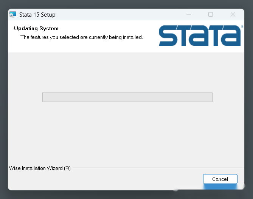Click the blue Stata logo
Screen dimensions: 253x199
[x=200, y=35]
